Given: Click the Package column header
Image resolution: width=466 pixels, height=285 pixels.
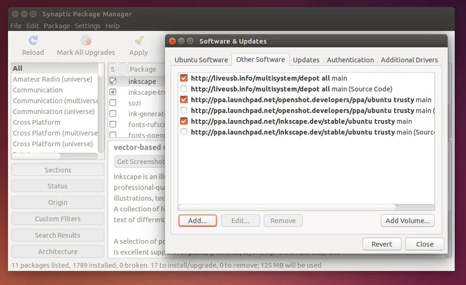Looking at the screenshot, I should (x=146, y=69).
